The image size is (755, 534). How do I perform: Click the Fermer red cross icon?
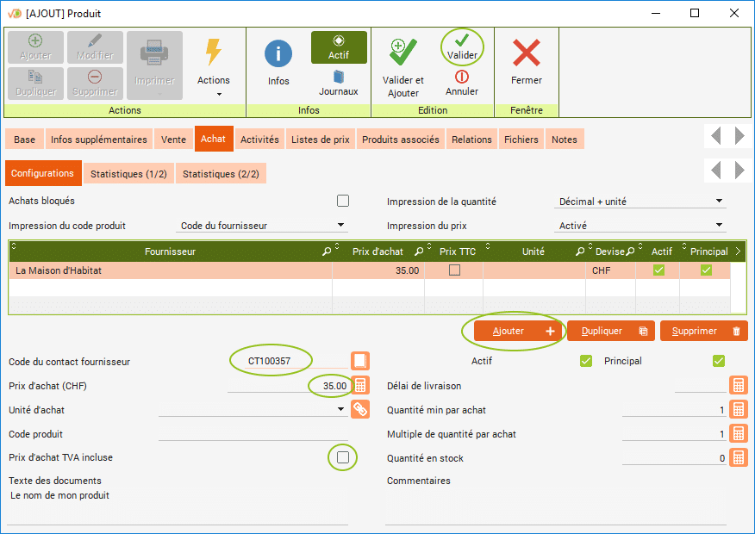click(x=526, y=53)
